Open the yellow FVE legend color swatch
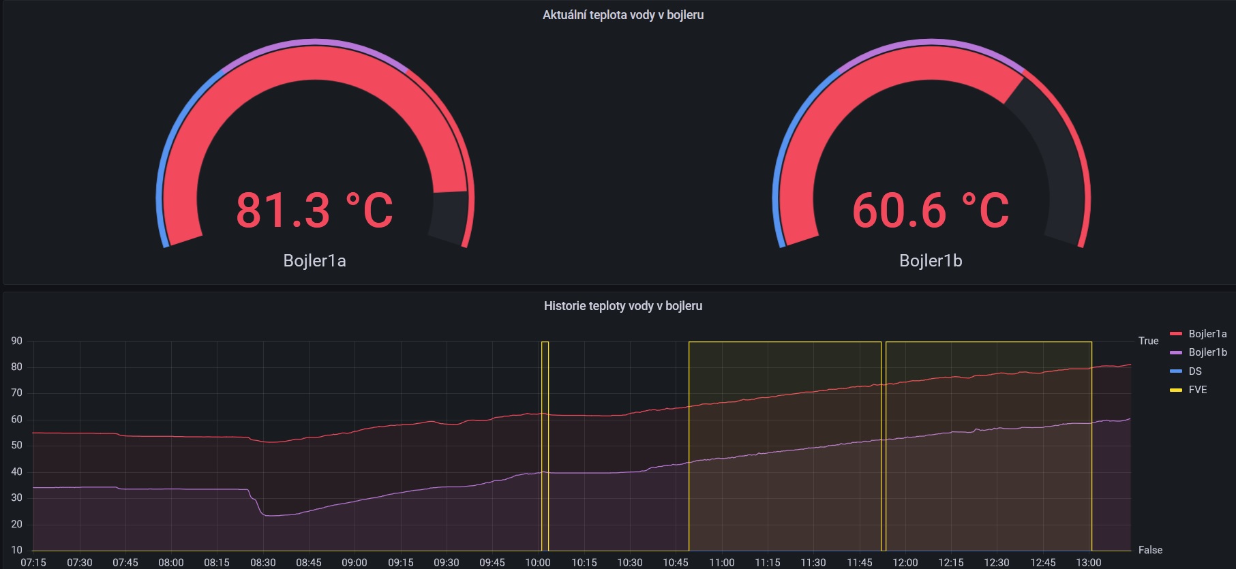Viewport: 1236px width, 569px height. click(1176, 390)
